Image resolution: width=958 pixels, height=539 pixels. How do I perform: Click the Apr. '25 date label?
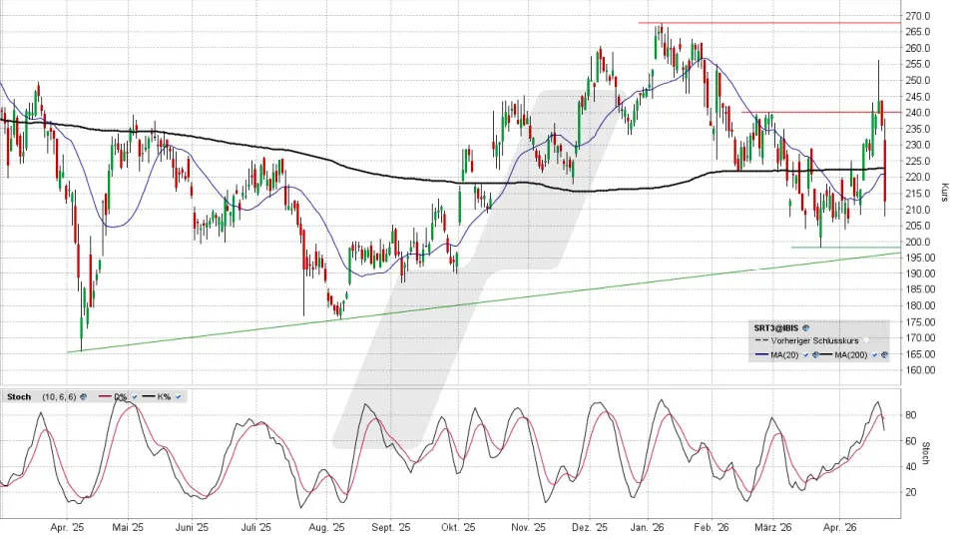67,527
